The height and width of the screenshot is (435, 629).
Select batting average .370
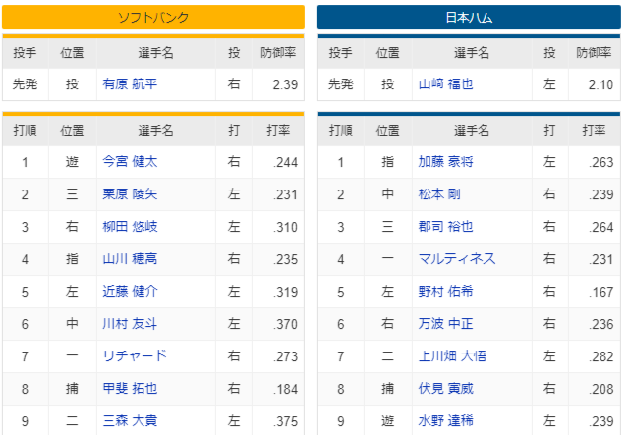pyautogui.click(x=285, y=324)
